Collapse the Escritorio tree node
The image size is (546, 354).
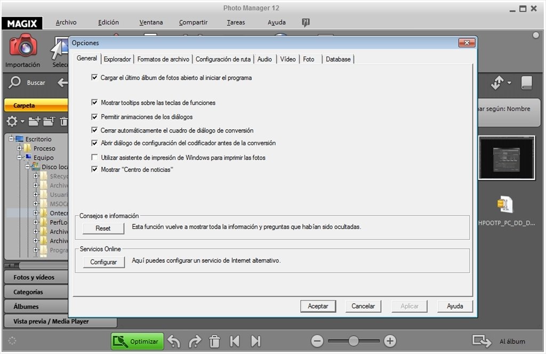coord(11,139)
